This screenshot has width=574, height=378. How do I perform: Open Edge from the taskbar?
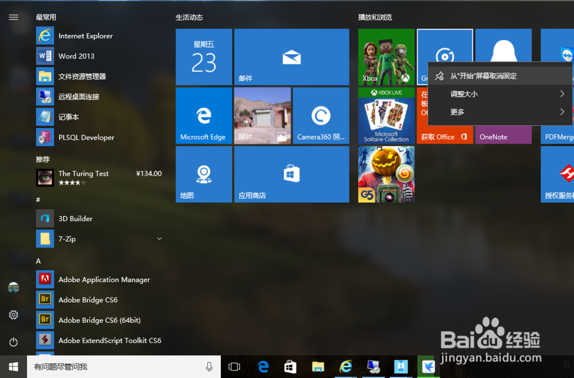[x=263, y=367]
